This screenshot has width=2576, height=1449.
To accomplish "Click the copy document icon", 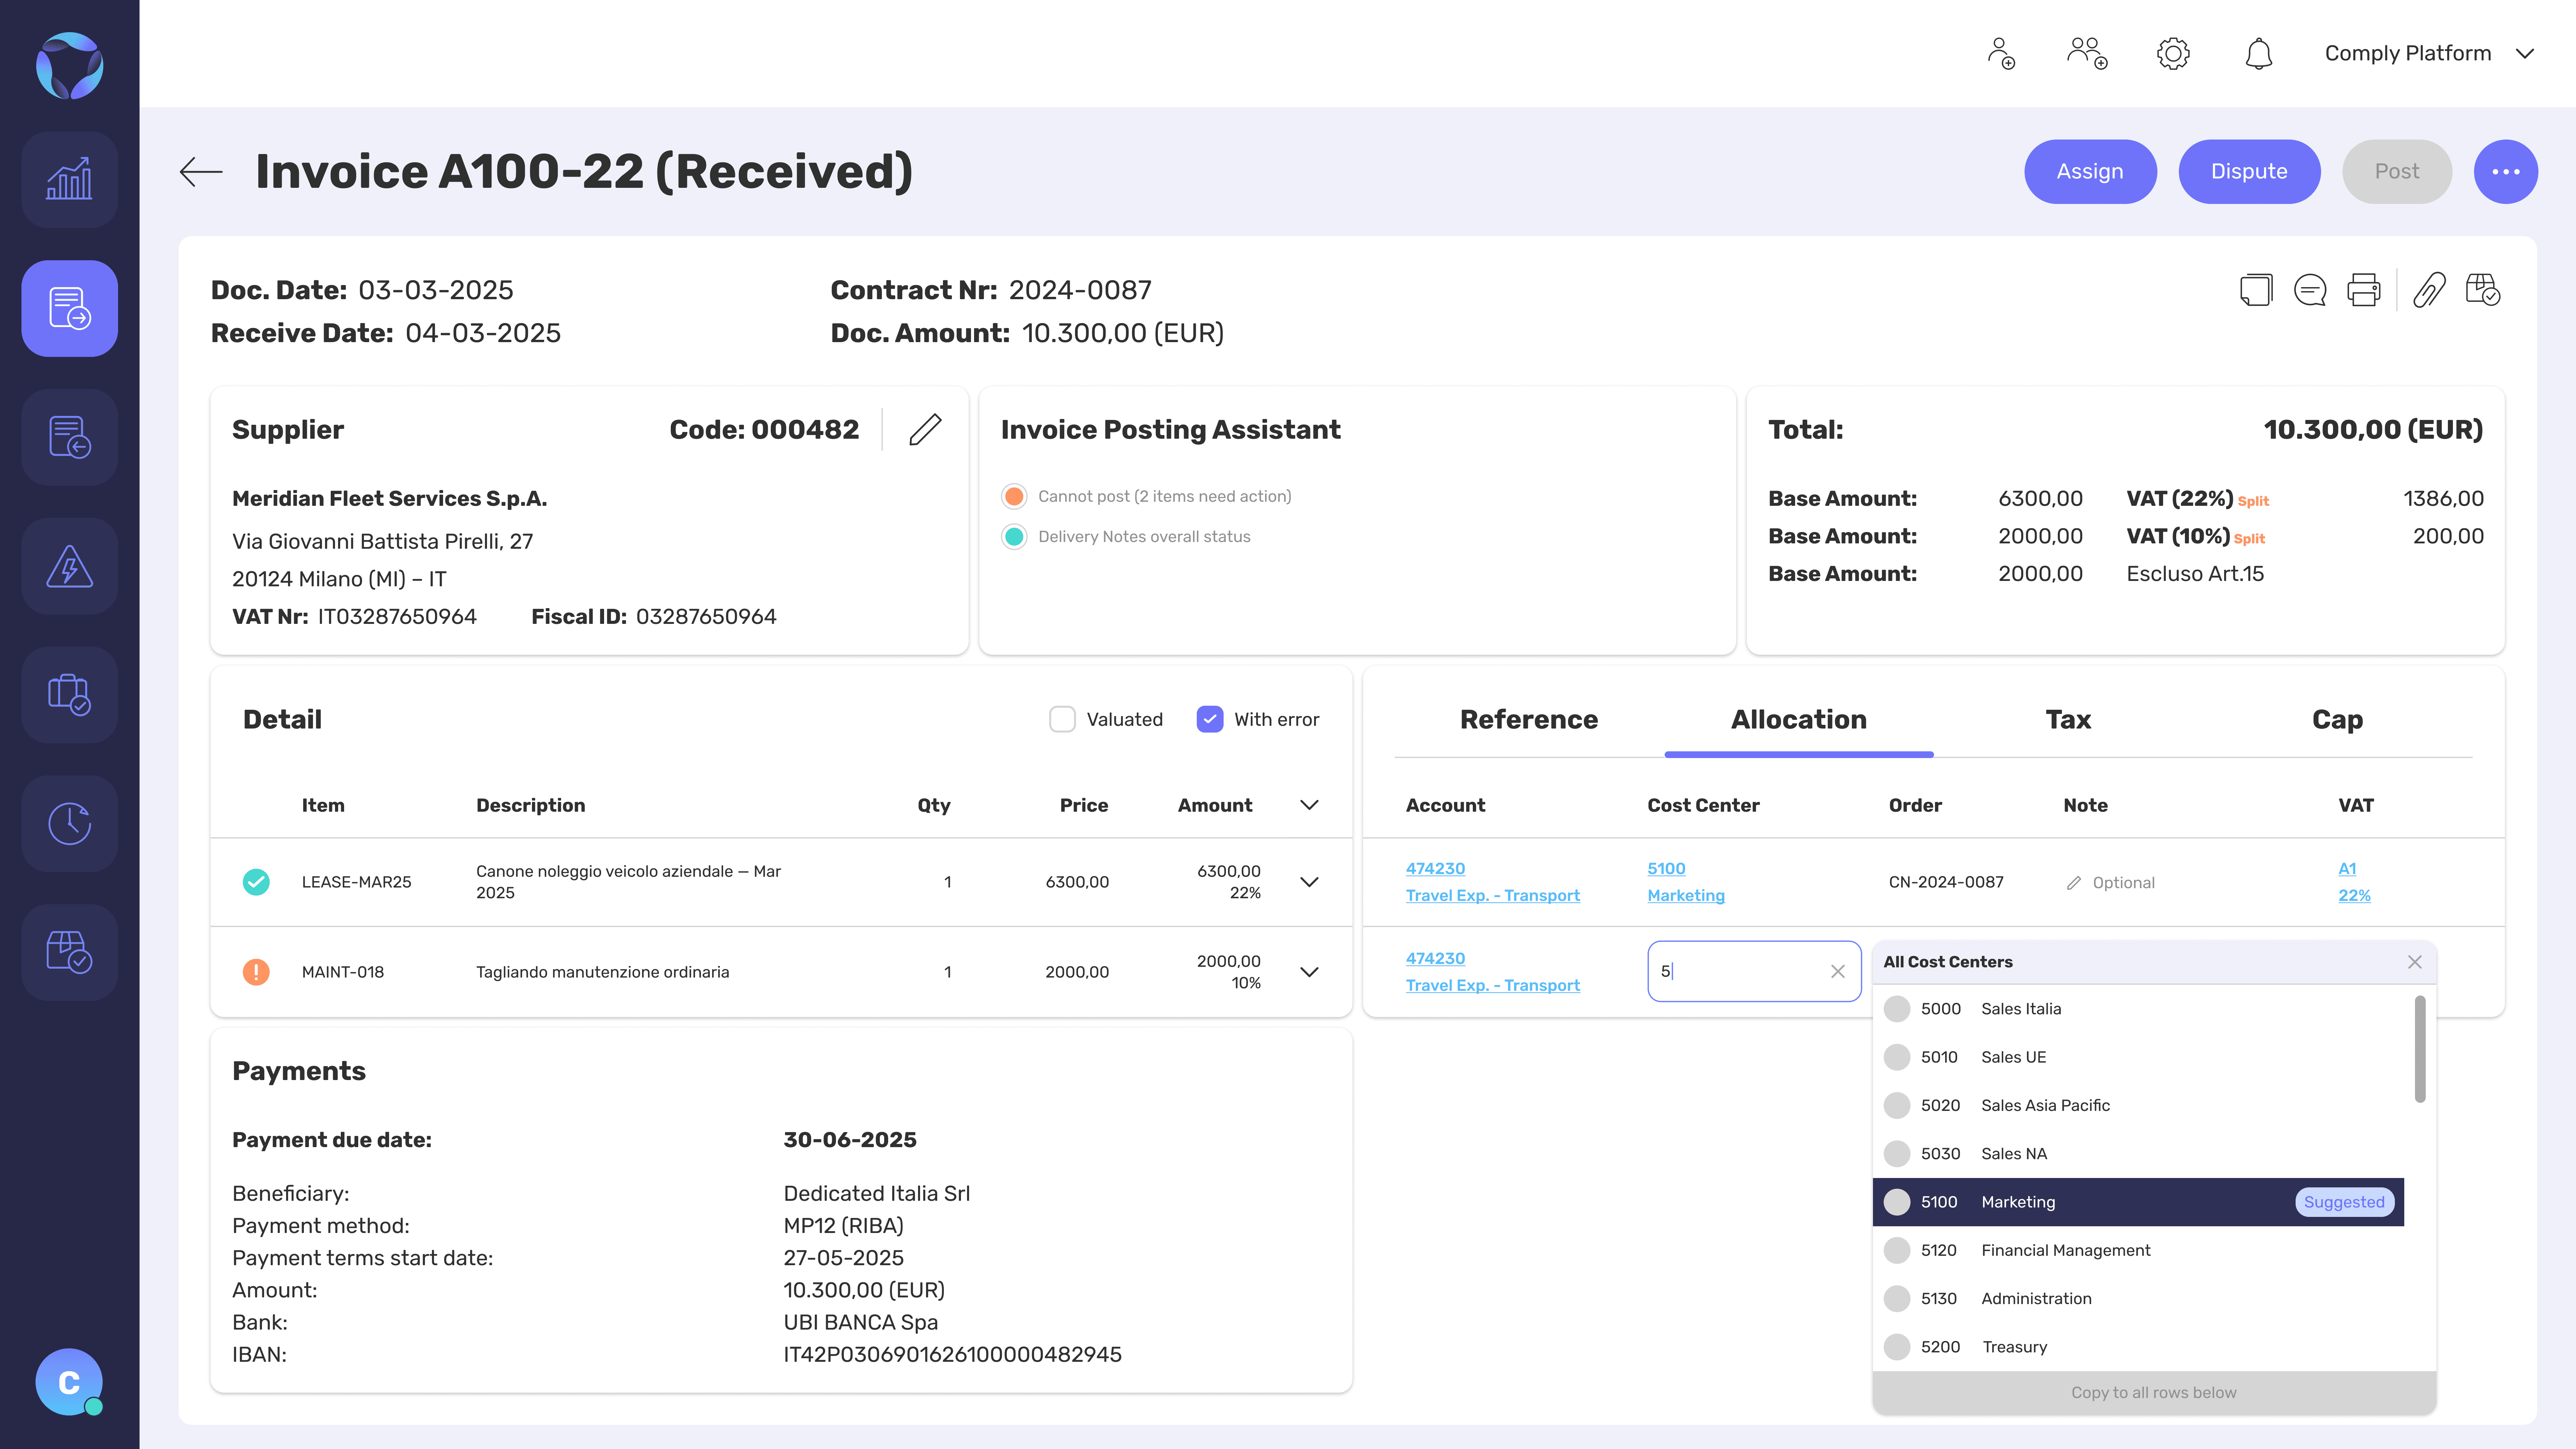I will coord(2256,290).
